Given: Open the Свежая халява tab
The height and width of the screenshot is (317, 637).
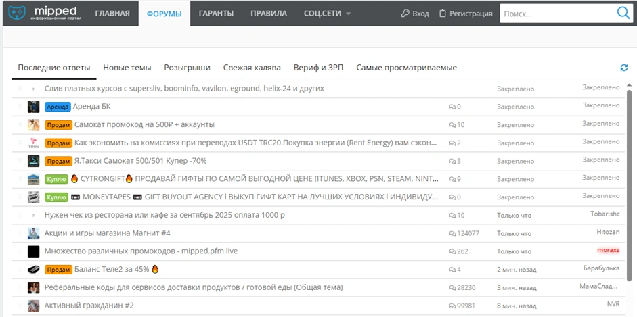Looking at the screenshot, I should tap(252, 68).
